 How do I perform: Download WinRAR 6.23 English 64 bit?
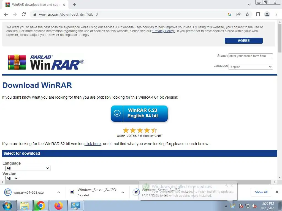tap(139, 113)
